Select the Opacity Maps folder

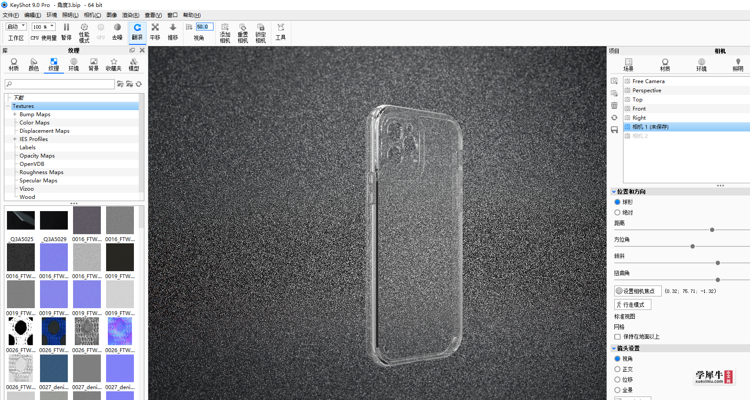click(x=37, y=156)
